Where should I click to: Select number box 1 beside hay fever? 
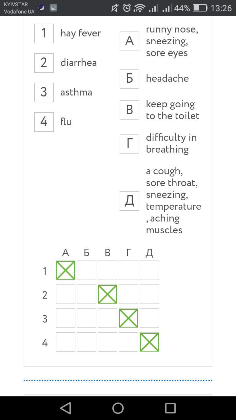click(44, 33)
